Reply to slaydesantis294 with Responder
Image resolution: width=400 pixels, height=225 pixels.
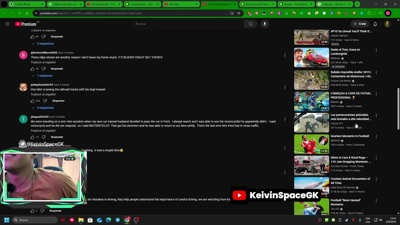(x=58, y=101)
